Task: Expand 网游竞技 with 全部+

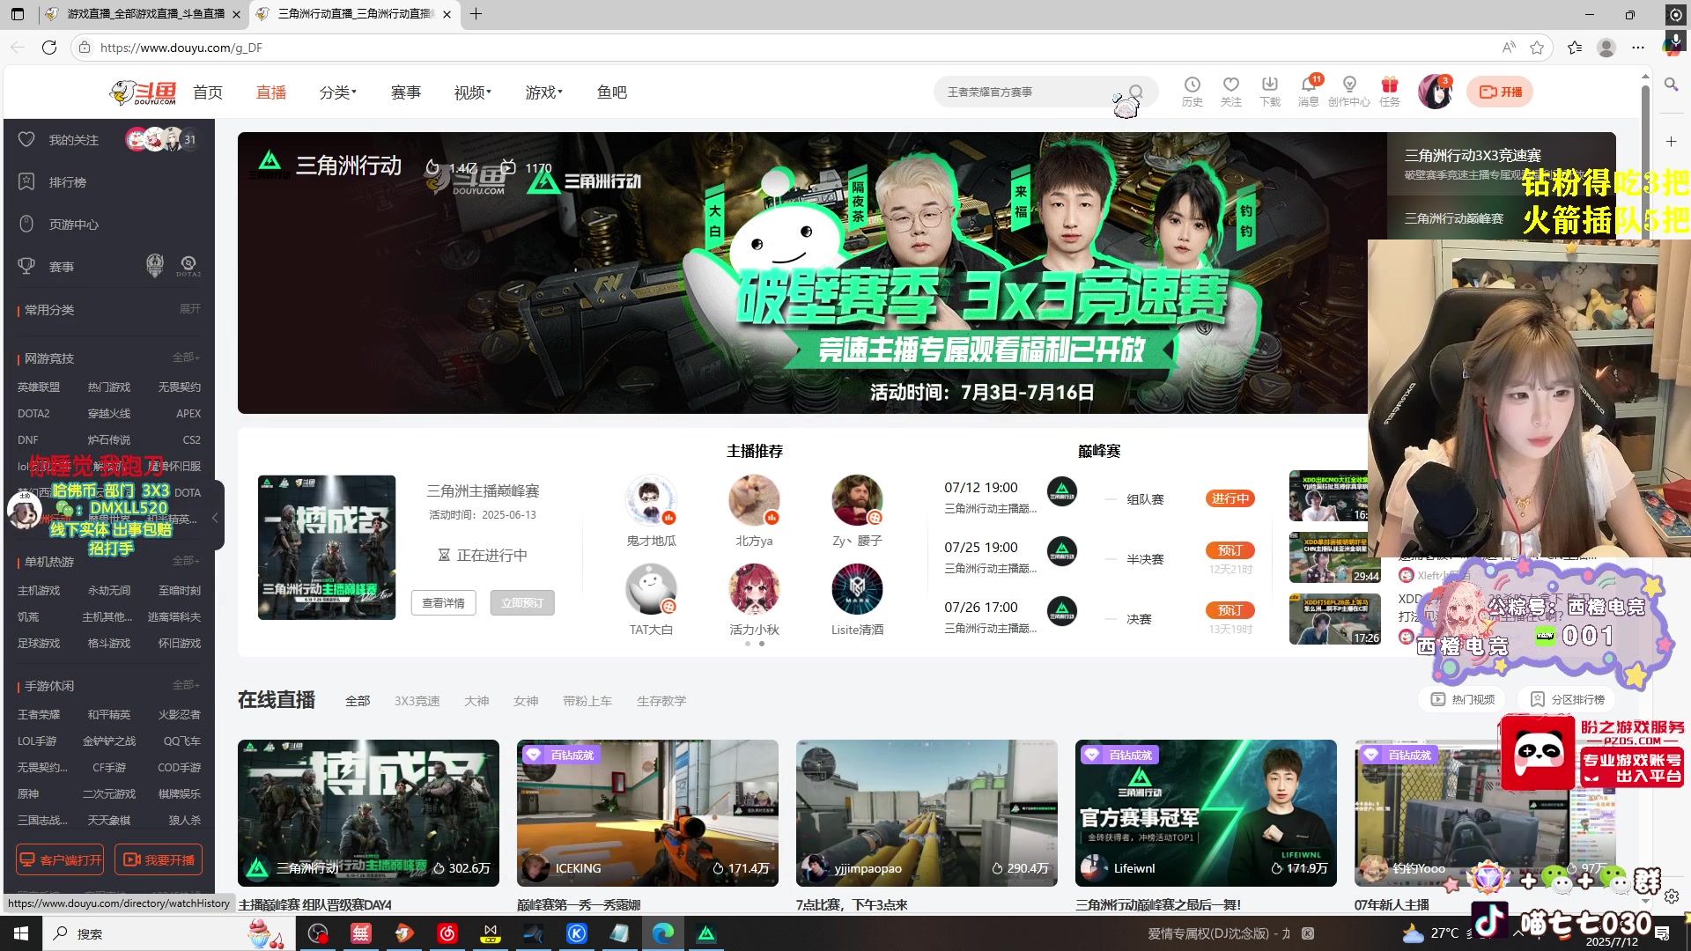Action: tap(186, 358)
